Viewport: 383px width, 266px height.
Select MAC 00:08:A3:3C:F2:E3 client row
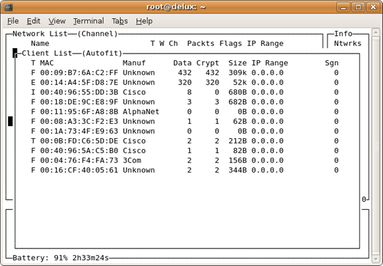click(185, 121)
